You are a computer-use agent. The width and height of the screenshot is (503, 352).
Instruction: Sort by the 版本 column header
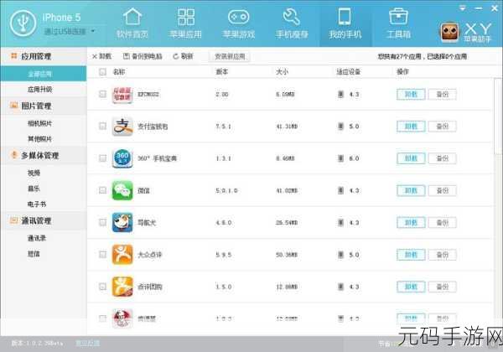tap(221, 72)
